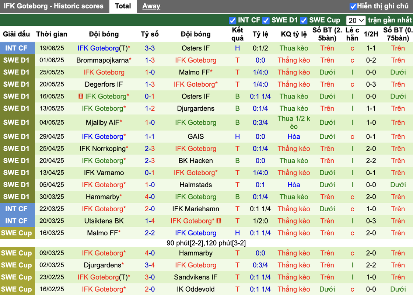This screenshot has height=295, width=413.
Task: Switch to the Away tab
Action: [151, 6]
